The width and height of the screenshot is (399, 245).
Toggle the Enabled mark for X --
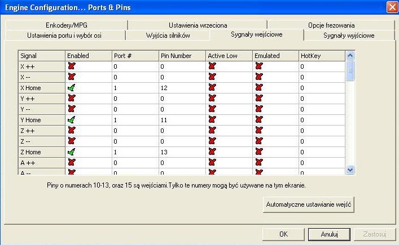72,77
